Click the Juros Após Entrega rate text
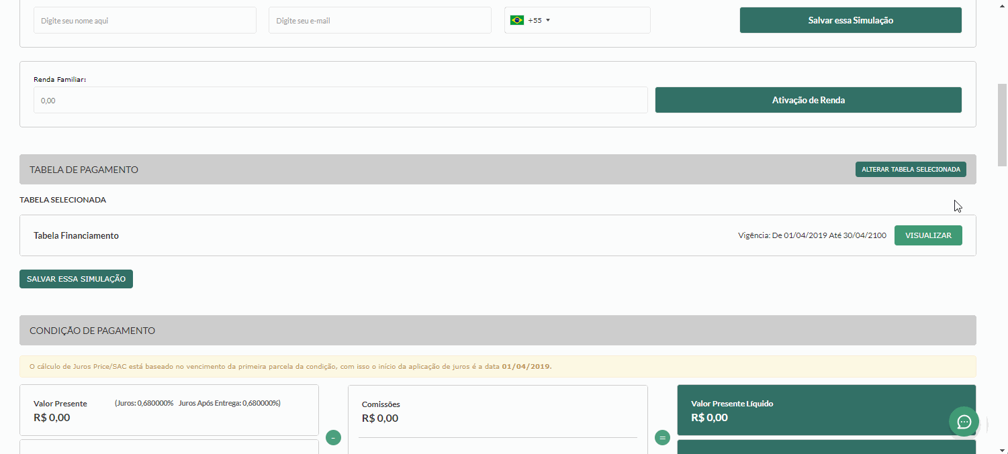The image size is (1008, 454). (230, 403)
